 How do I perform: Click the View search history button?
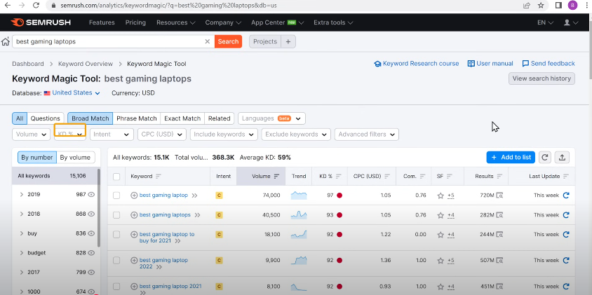(x=541, y=78)
